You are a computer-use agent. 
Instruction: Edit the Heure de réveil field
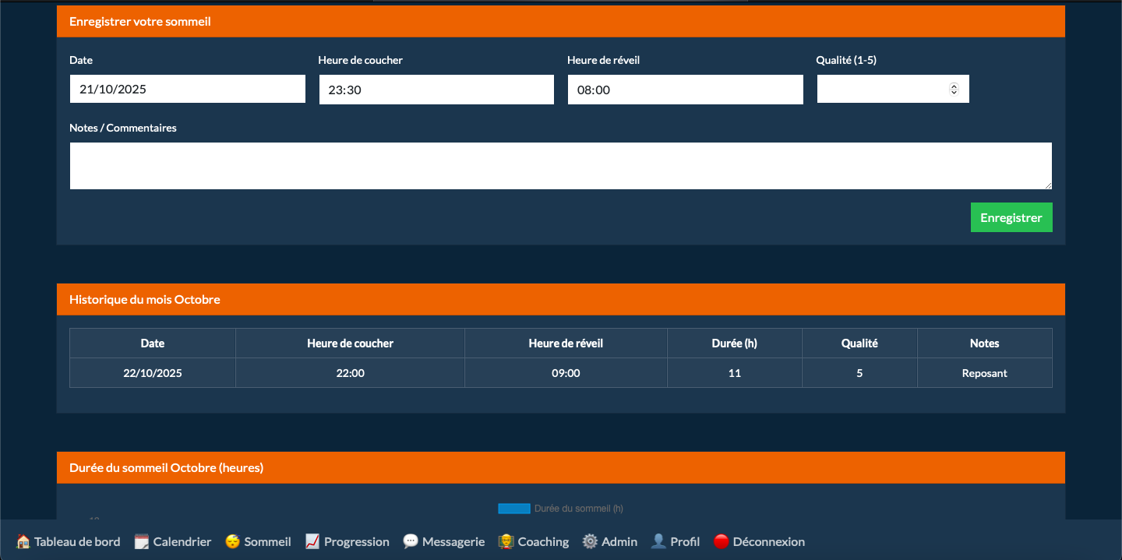tap(685, 90)
